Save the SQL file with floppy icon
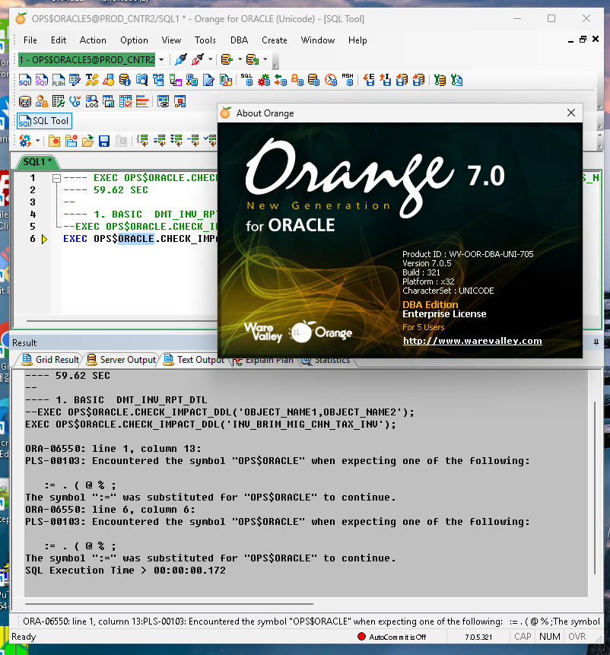This screenshot has width=610, height=655. point(103,141)
